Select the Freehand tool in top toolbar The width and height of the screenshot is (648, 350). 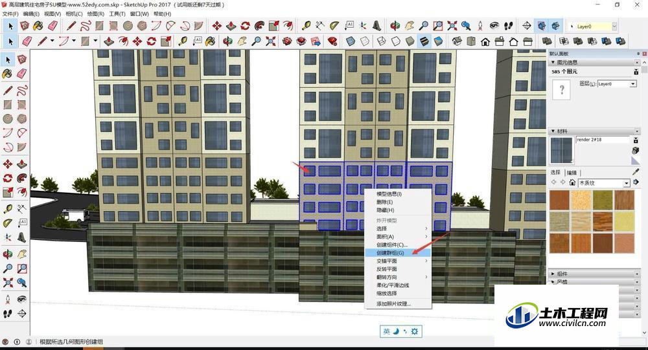point(85,26)
